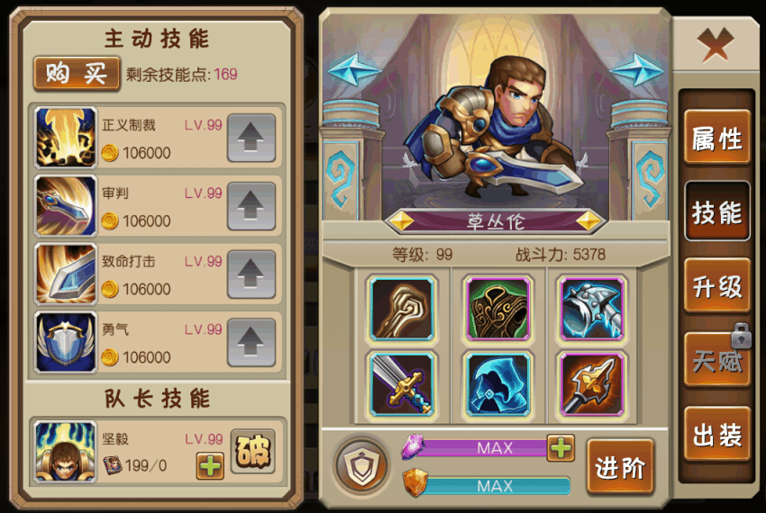This screenshot has width=766, height=513.
Task: Select the sword equipment slot
Action: coord(402,384)
